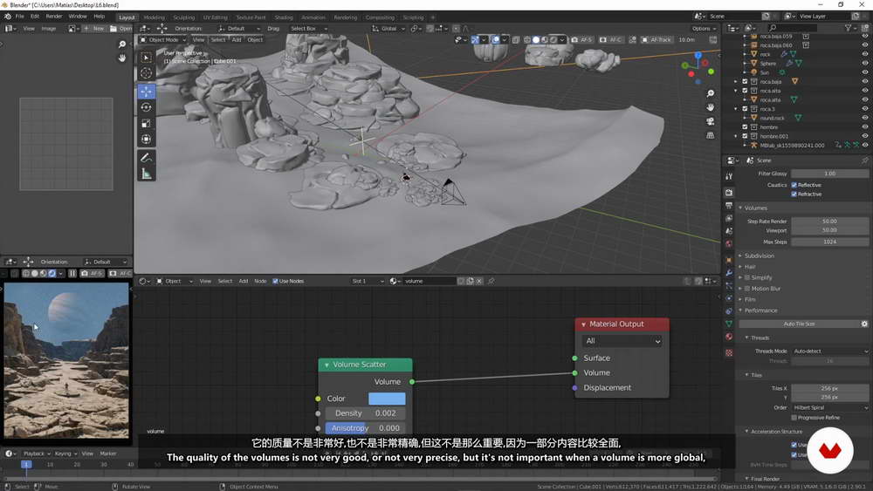This screenshot has width=873, height=491.
Task: Select the Rotate tool in viewport toolbar
Action: pos(146,107)
